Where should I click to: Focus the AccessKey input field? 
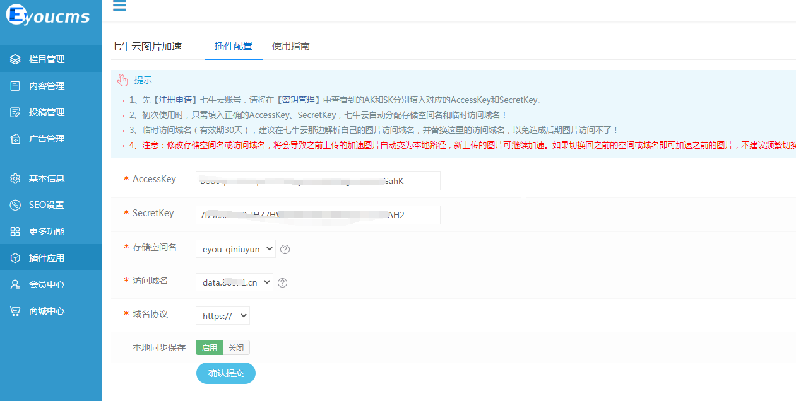318,181
